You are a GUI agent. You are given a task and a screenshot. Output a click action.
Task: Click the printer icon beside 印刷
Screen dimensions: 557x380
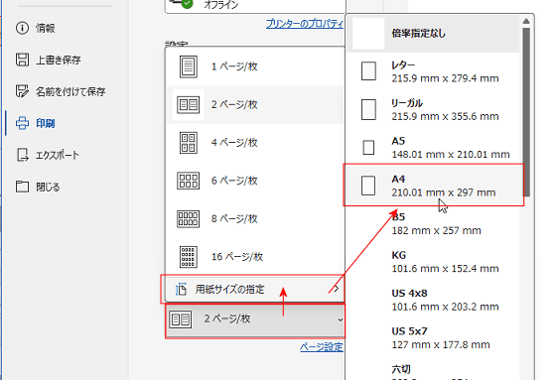click(x=22, y=123)
